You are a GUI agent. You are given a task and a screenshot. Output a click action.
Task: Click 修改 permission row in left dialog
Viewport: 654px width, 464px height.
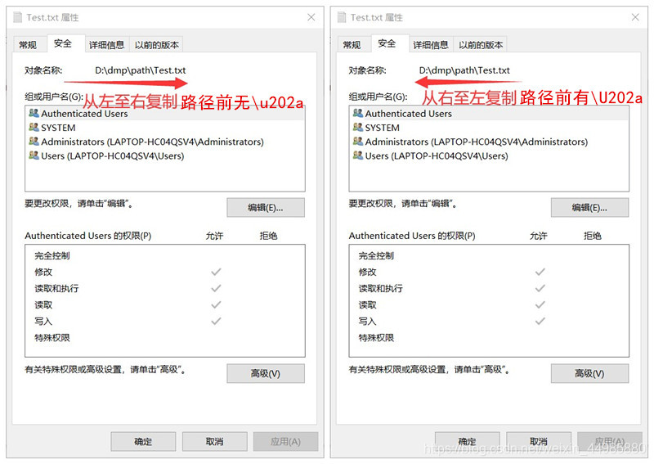[x=165, y=272]
